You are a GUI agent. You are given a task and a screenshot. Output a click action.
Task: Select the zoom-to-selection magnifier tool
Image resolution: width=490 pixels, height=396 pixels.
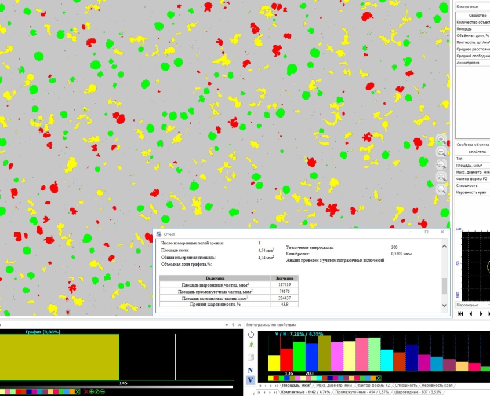coord(441,164)
